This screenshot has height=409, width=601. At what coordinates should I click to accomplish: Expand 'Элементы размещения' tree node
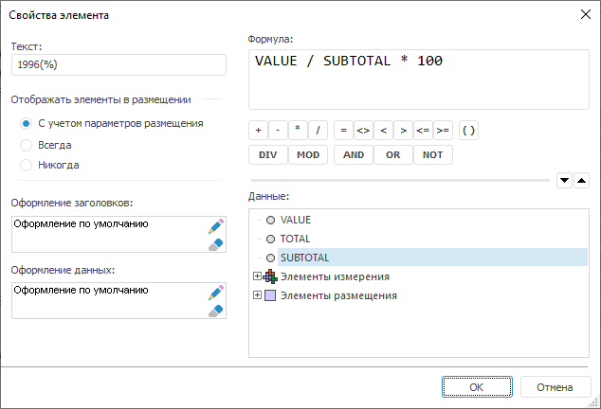(x=257, y=295)
